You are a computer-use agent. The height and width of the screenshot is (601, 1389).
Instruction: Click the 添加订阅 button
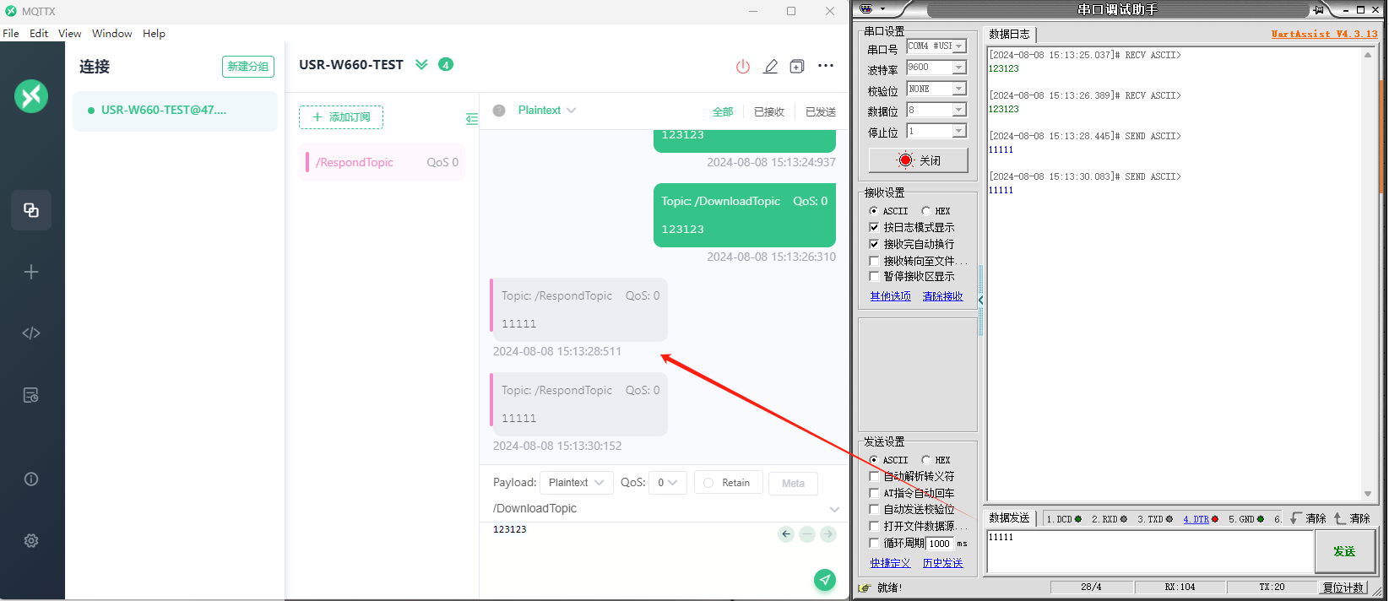coord(341,117)
